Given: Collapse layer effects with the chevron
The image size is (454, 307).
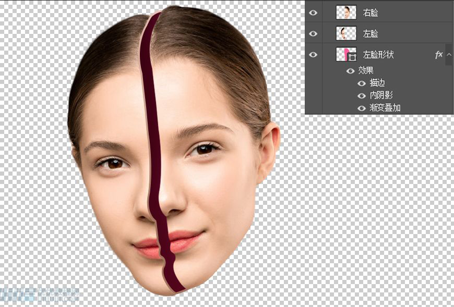Looking at the screenshot, I should [448, 54].
